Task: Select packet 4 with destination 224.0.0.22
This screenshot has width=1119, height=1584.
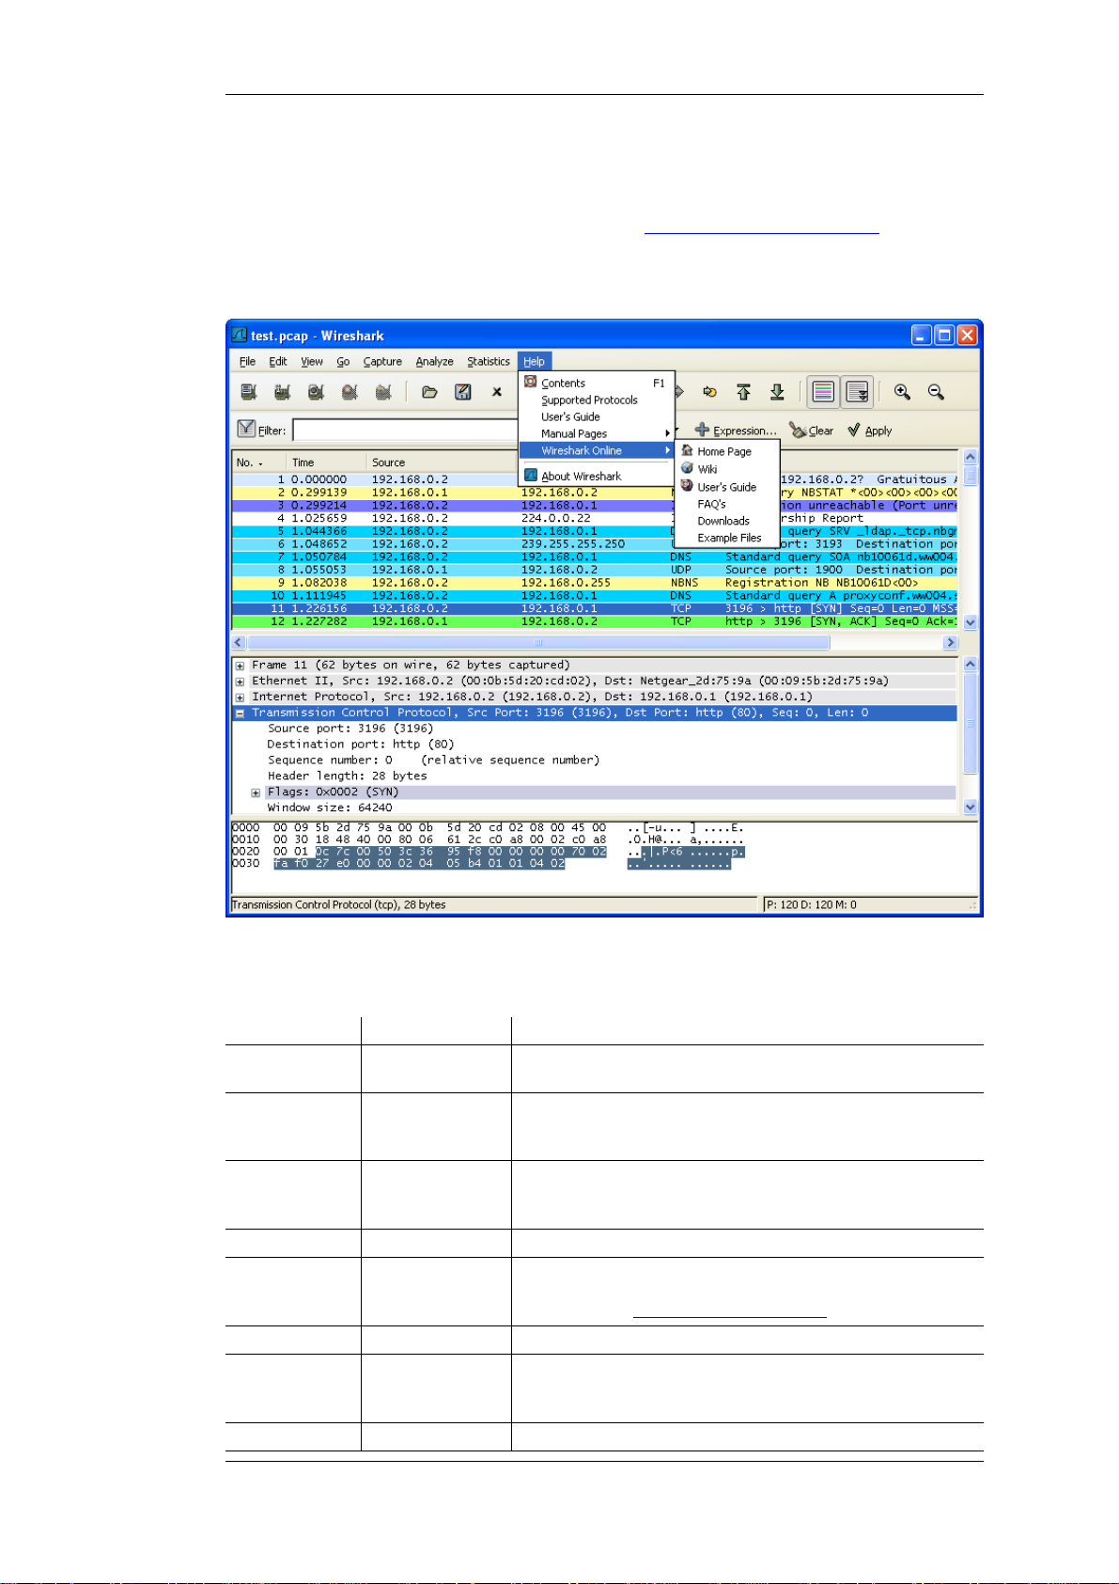Action: (x=594, y=518)
